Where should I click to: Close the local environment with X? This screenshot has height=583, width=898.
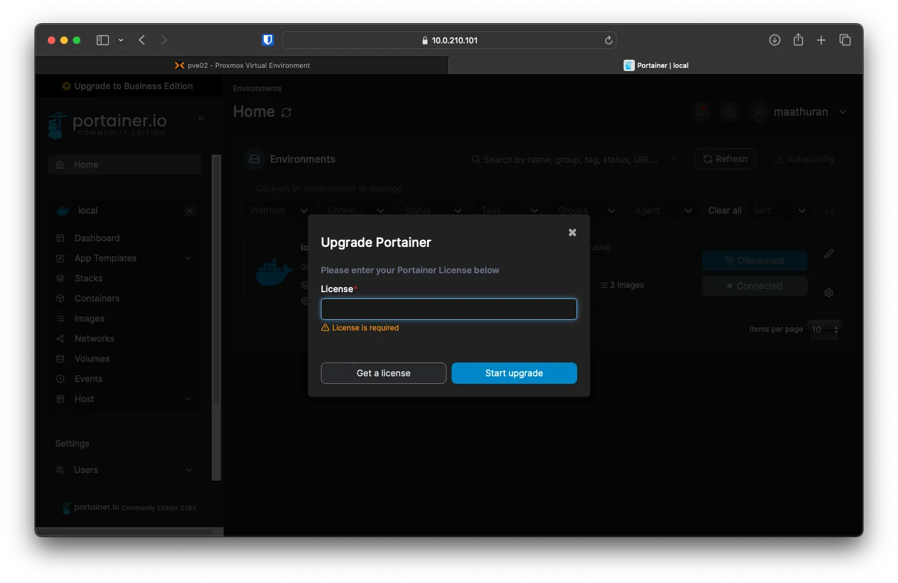[190, 210]
